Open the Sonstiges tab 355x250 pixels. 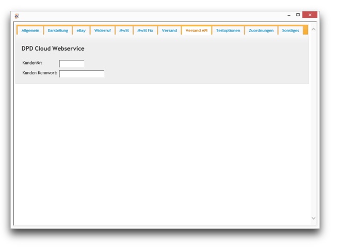coord(291,30)
